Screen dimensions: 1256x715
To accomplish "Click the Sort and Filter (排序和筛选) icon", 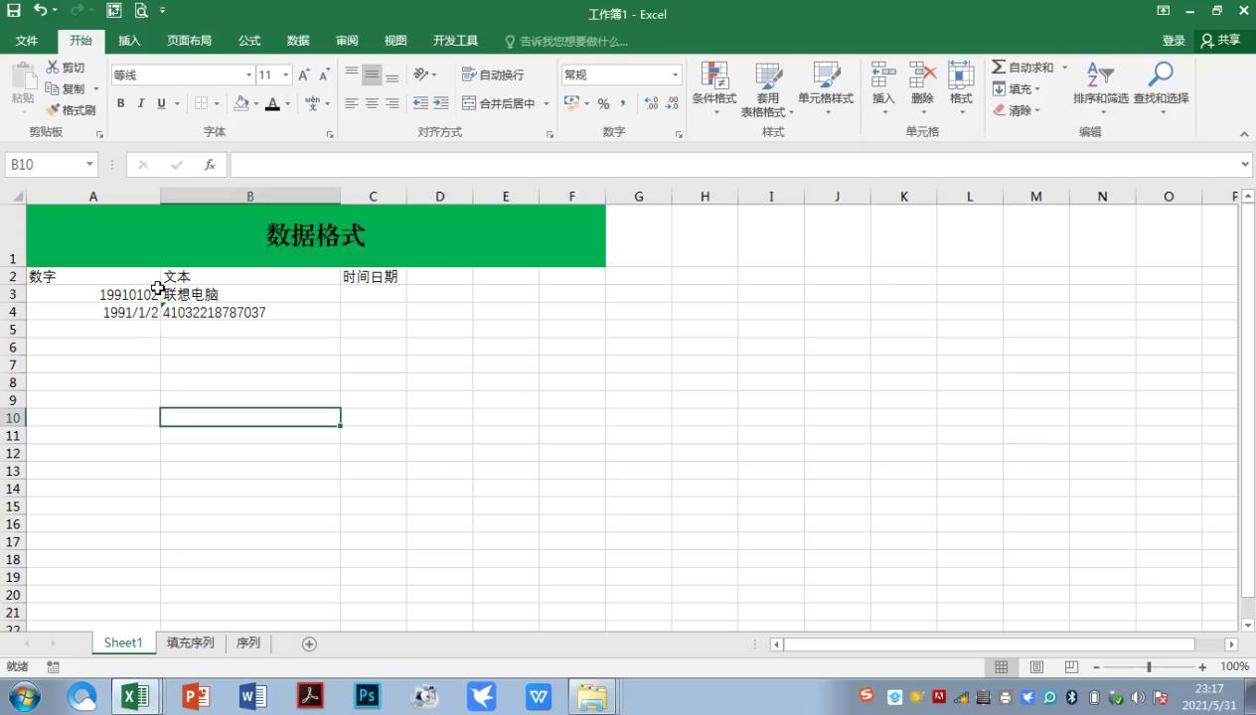I will pos(1100,77).
